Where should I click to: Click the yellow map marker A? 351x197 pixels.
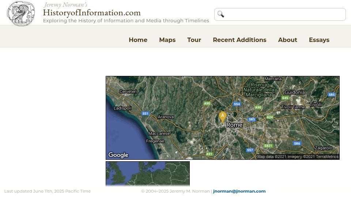click(x=223, y=117)
